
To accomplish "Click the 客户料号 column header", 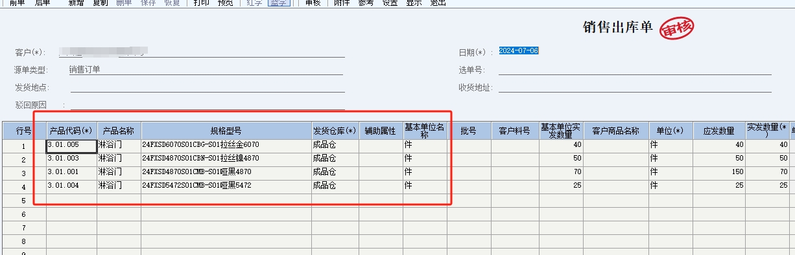I will tap(515, 131).
